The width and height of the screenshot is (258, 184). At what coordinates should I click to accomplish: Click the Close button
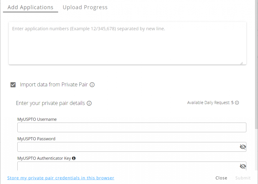221,178
